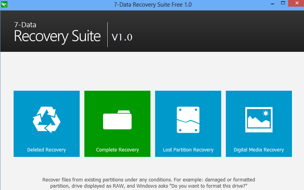
Task: Start Digital Media Recovery via its label
Action: [259, 150]
